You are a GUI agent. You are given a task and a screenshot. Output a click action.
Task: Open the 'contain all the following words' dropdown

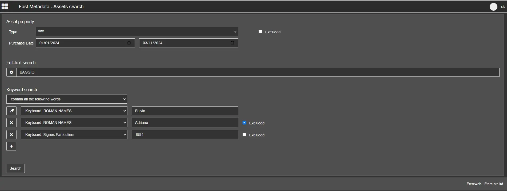coord(67,99)
